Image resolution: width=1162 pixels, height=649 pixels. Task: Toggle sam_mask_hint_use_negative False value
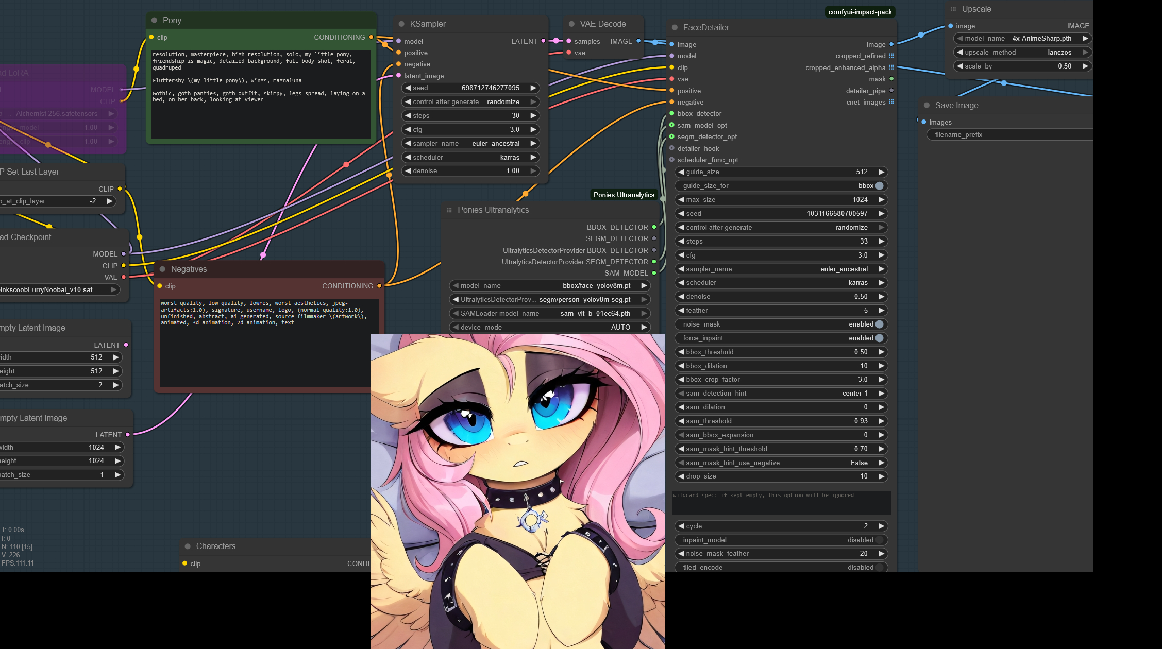[781, 463]
